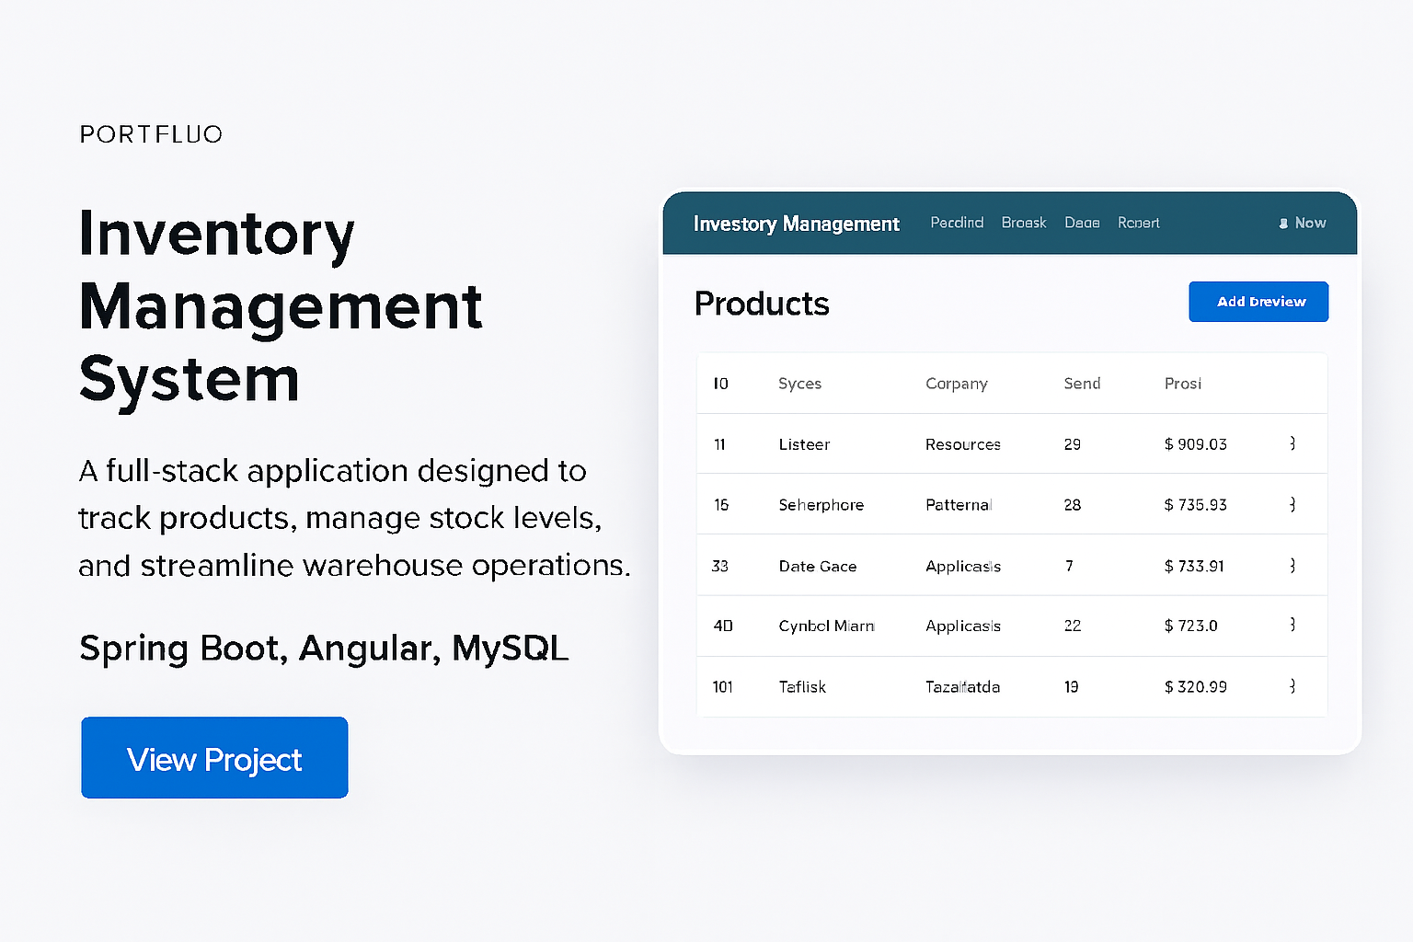Open the Broask navigation item
This screenshot has height=942, width=1413.
pyautogui.click(x=1023, y=223)
